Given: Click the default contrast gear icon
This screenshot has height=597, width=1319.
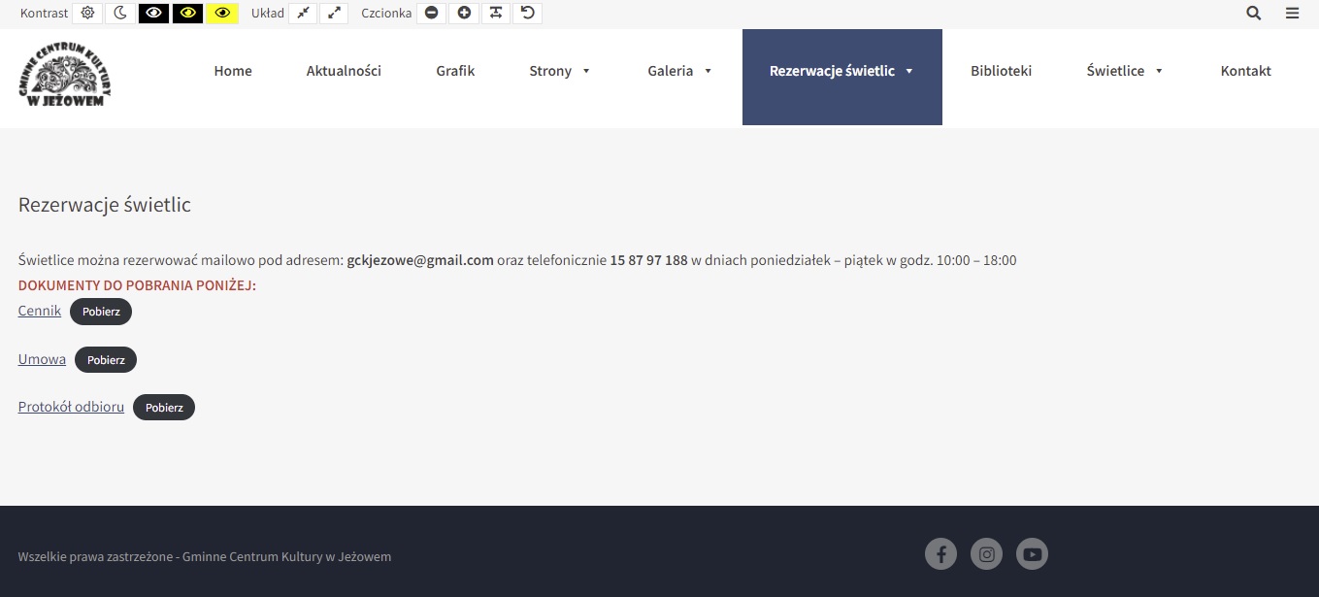Looking at the screenshot, I should click(88, 14).
